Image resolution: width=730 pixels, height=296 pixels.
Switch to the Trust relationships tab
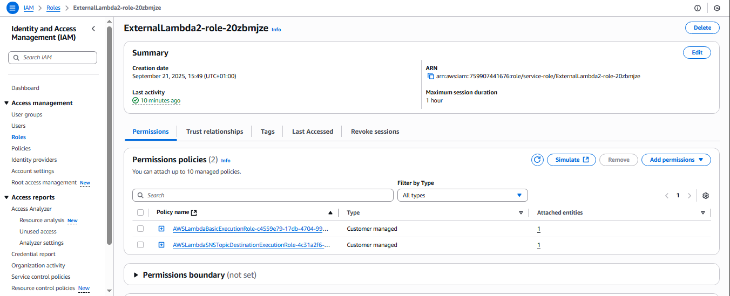(214, 132)
